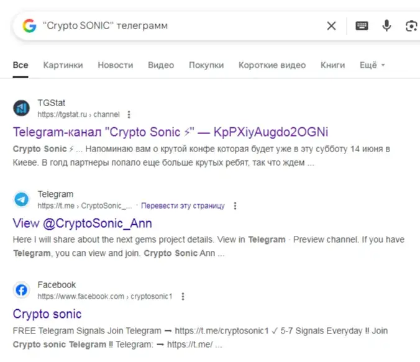
Task: Click snippet text 'Here I will share about'
Action: pyautogui.click(x=208, y=247)
